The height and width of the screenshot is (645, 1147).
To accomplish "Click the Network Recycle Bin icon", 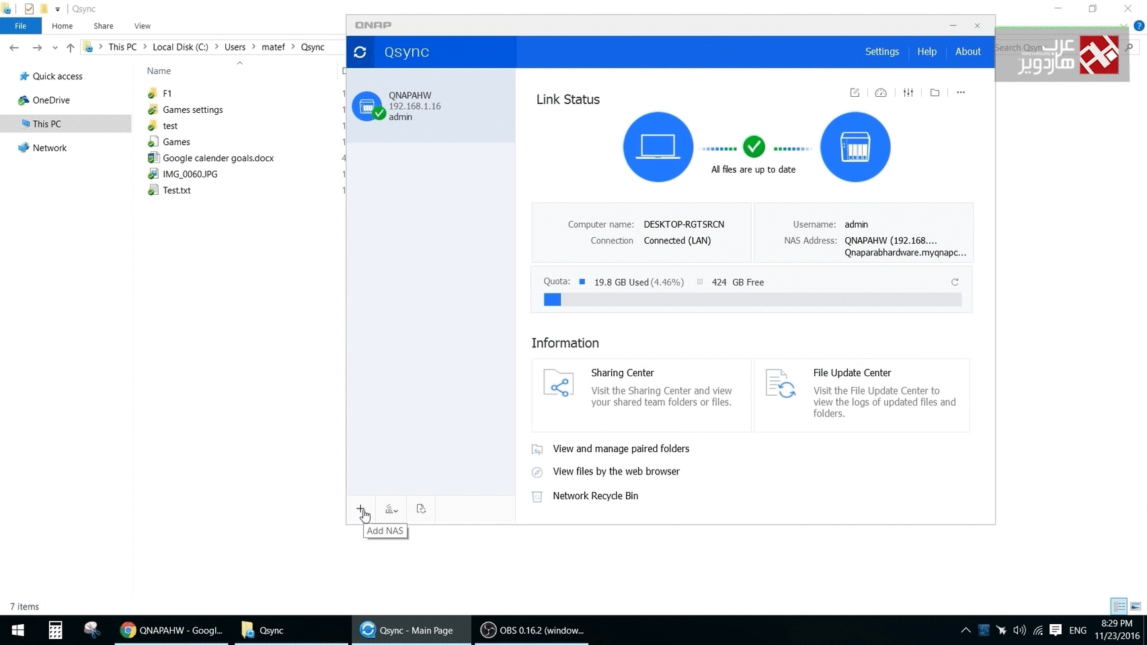I will click(x=537, y=497).
